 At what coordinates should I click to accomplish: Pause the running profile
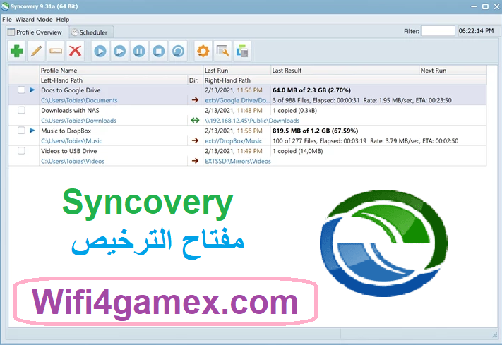[x=139, y=51]
